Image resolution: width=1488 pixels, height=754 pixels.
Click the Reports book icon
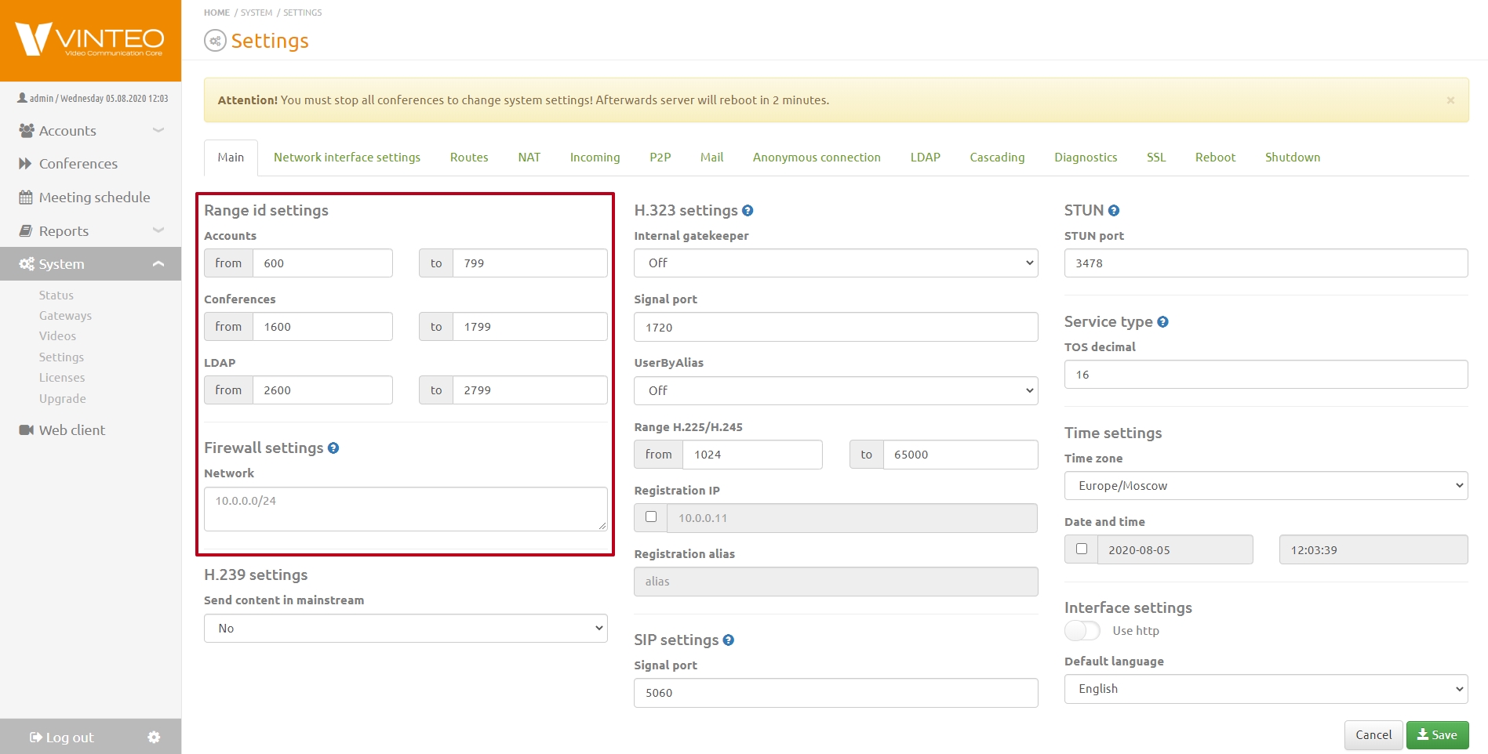click(x=26, y=231)
